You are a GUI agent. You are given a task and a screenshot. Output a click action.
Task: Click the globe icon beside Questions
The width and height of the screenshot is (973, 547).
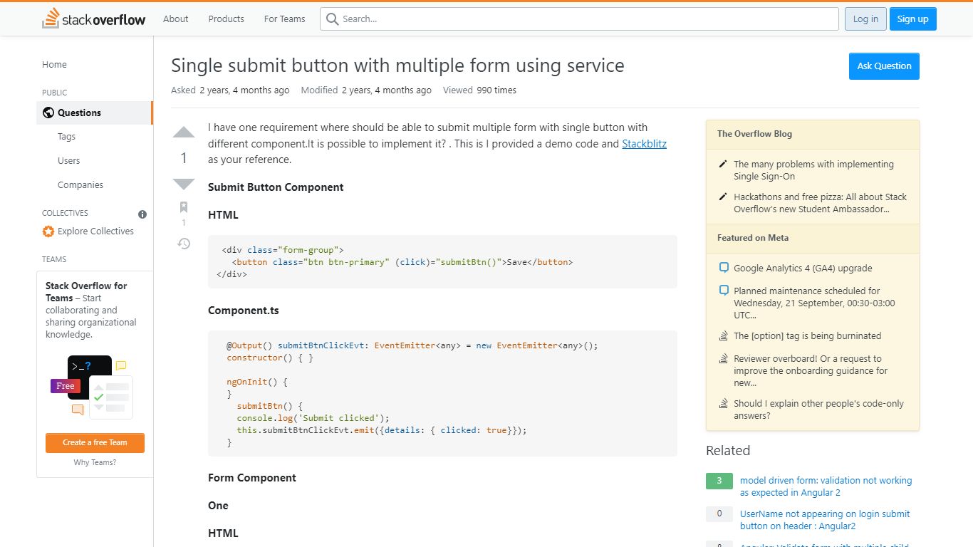click(48, 113)
